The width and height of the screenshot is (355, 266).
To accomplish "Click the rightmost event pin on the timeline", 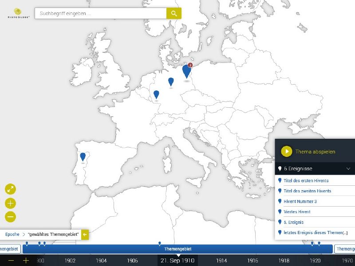I will click(x=319, y=243).
